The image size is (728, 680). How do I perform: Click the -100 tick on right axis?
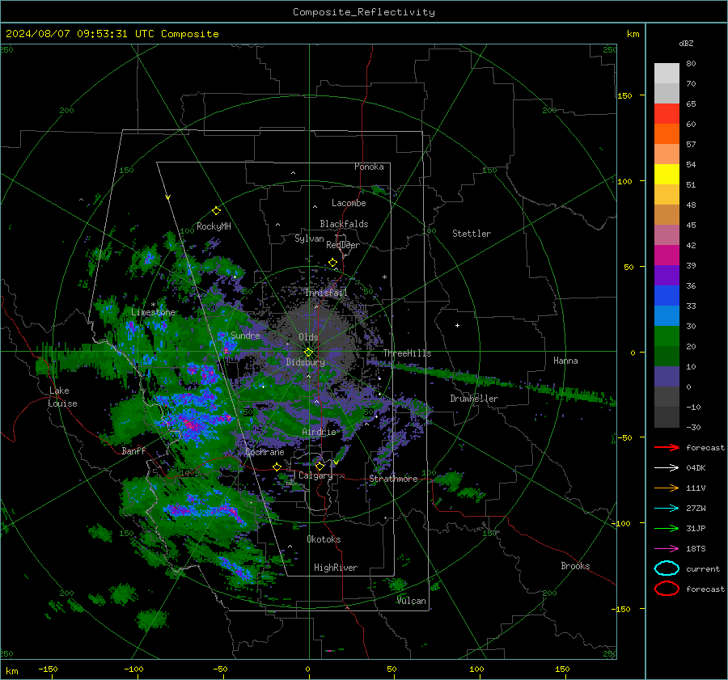(x=620, y=523)
